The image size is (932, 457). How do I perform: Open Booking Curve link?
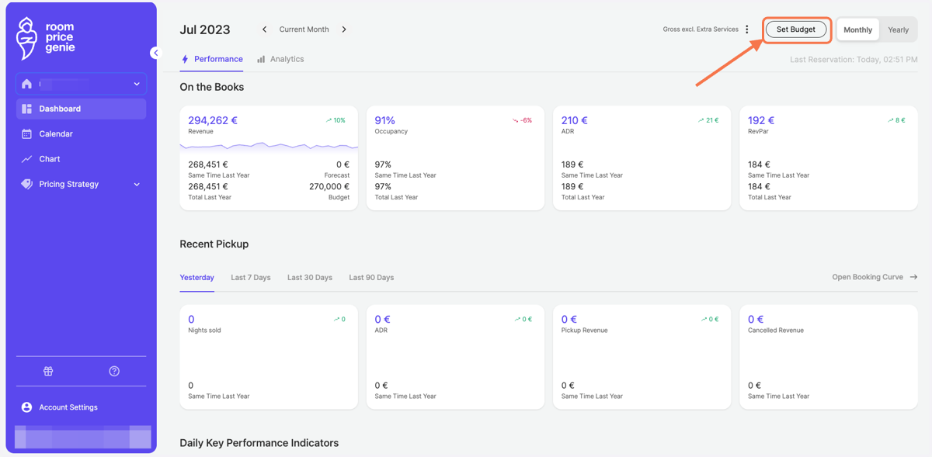[x=875, y=277]
